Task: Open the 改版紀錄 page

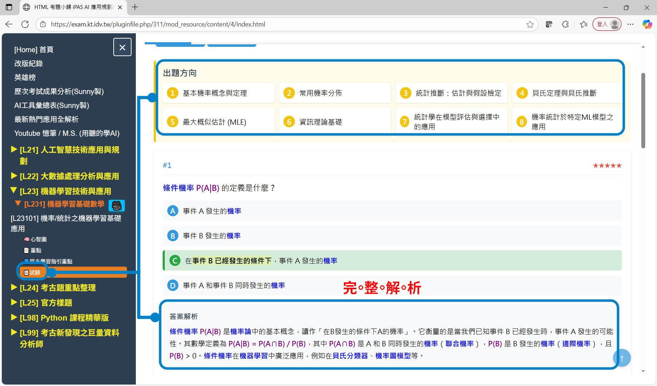Action: pyautogui.click(x=28, y=63)
